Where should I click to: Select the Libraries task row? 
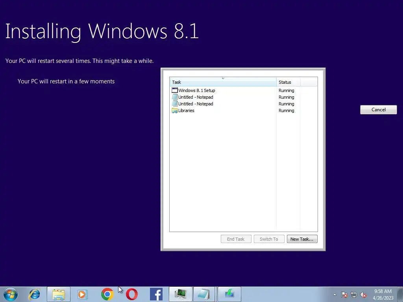[243, 110]
